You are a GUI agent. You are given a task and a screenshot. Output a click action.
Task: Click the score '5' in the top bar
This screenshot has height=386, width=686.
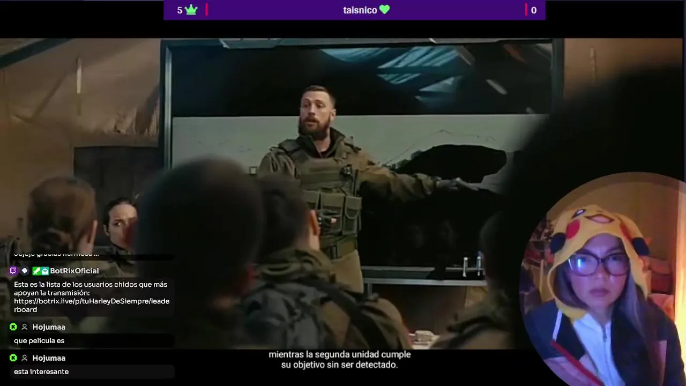(180, 10)
